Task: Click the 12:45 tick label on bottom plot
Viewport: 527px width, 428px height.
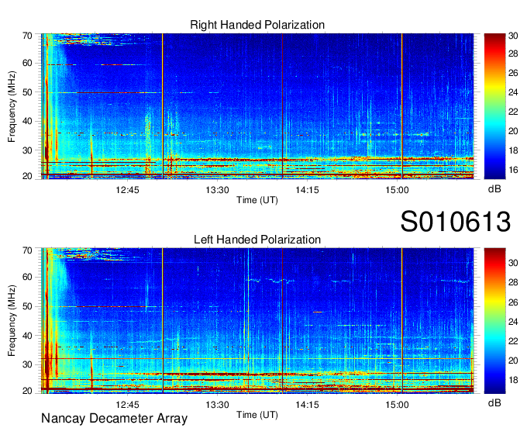Action: [127, 405]
